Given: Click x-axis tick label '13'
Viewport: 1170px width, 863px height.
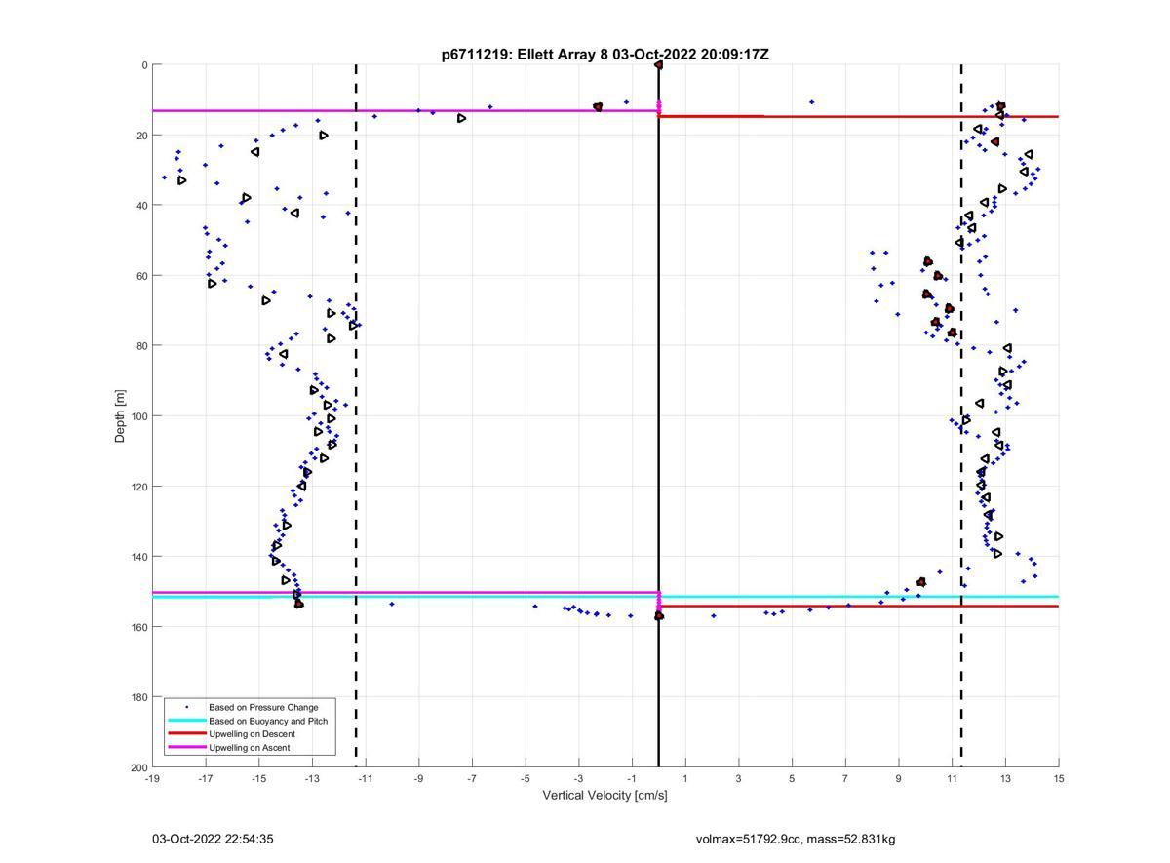Looking at the screenshot, I should click(1005, 779).
